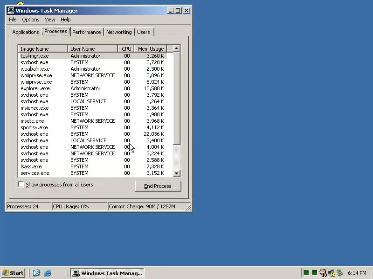Viewport: 373px width, 279px height.
Task: Select the Processes tab
Action: pyautogui.click(x=55, y=31)
